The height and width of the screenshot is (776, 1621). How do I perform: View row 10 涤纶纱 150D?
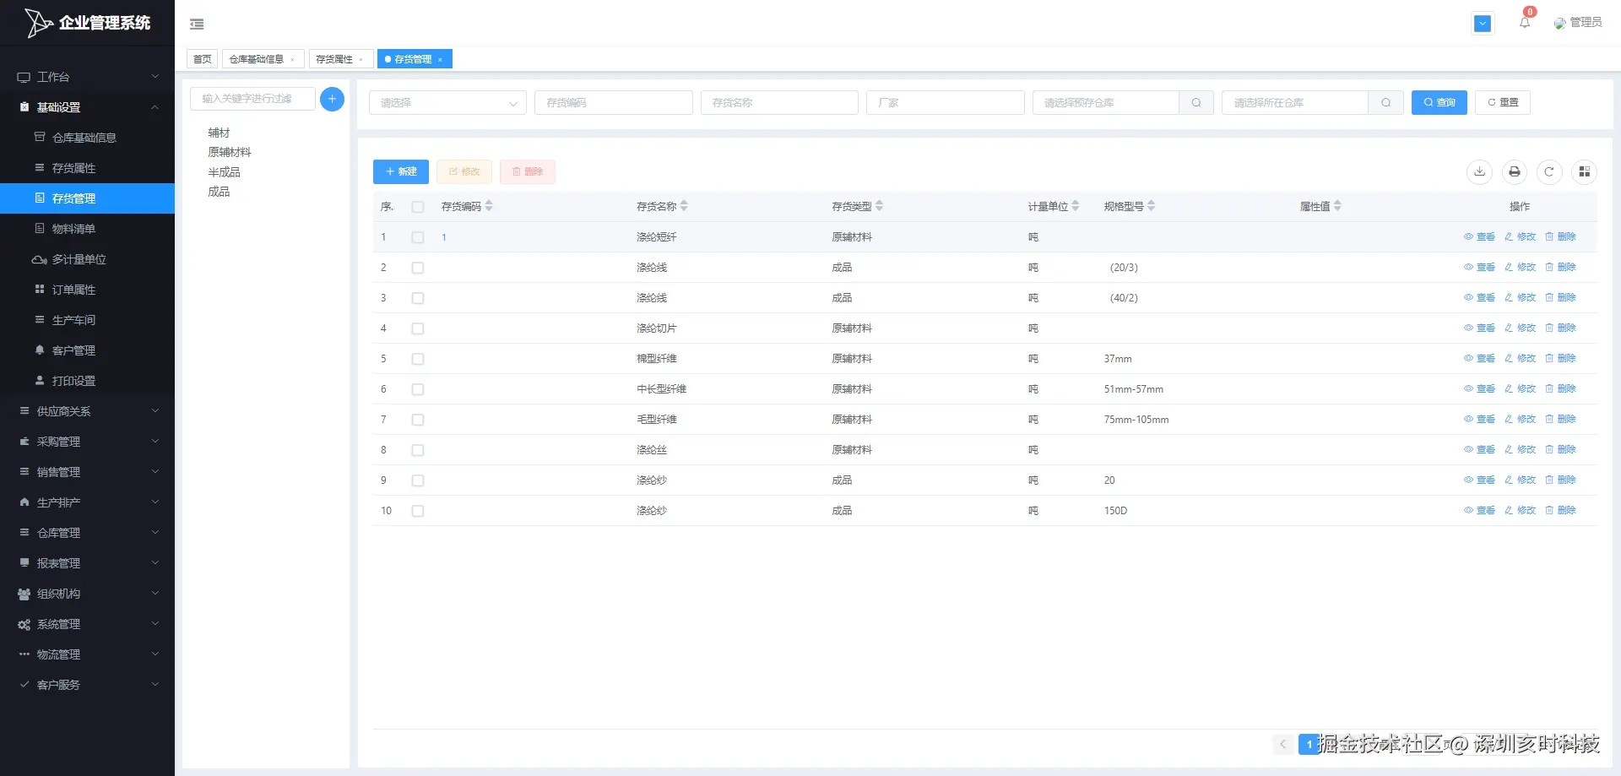[x=1479, y=511]
